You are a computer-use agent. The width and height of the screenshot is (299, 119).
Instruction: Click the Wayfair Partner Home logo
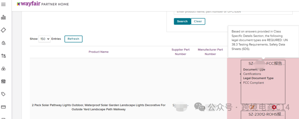43,4
